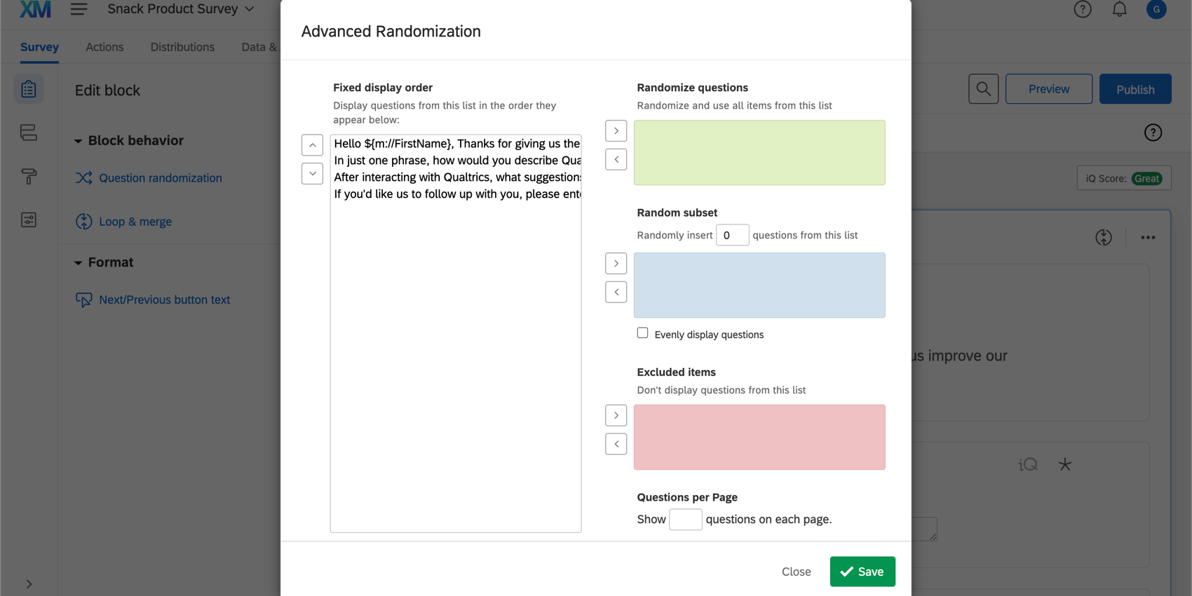The width and height of the screenshot is (1192, 596).
Task: Add question to Excluded items list
Action: (x=616, y=416)
